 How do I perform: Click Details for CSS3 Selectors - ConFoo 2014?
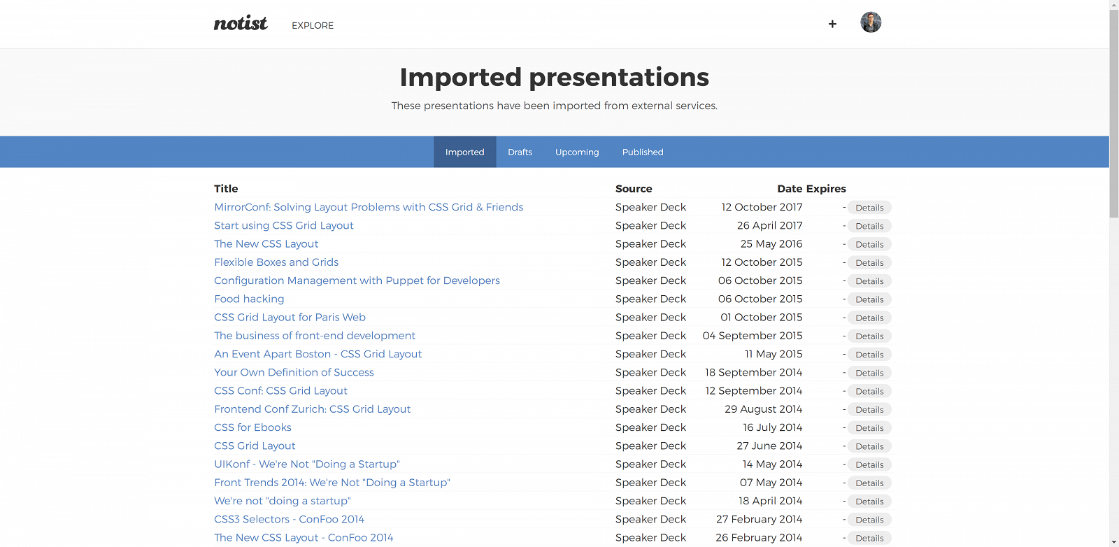(869, 520)
